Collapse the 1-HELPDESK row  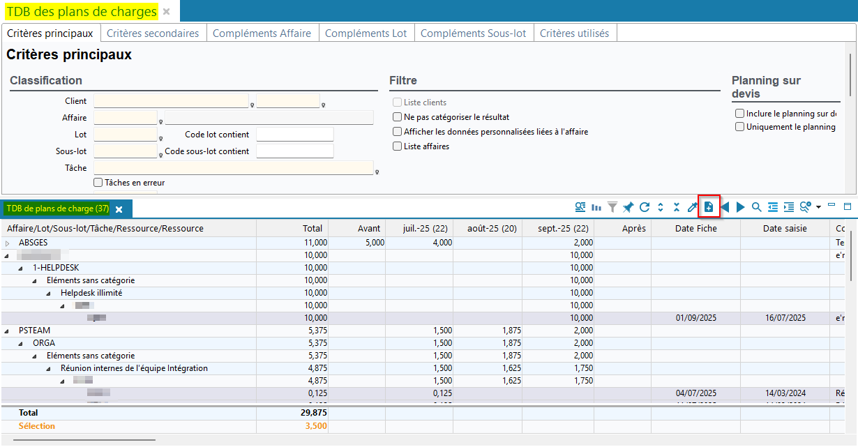pos(22,268)
